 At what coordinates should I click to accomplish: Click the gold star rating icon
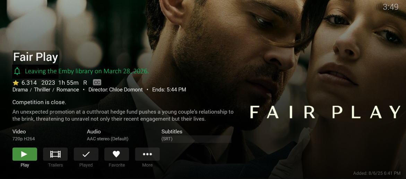16,83
